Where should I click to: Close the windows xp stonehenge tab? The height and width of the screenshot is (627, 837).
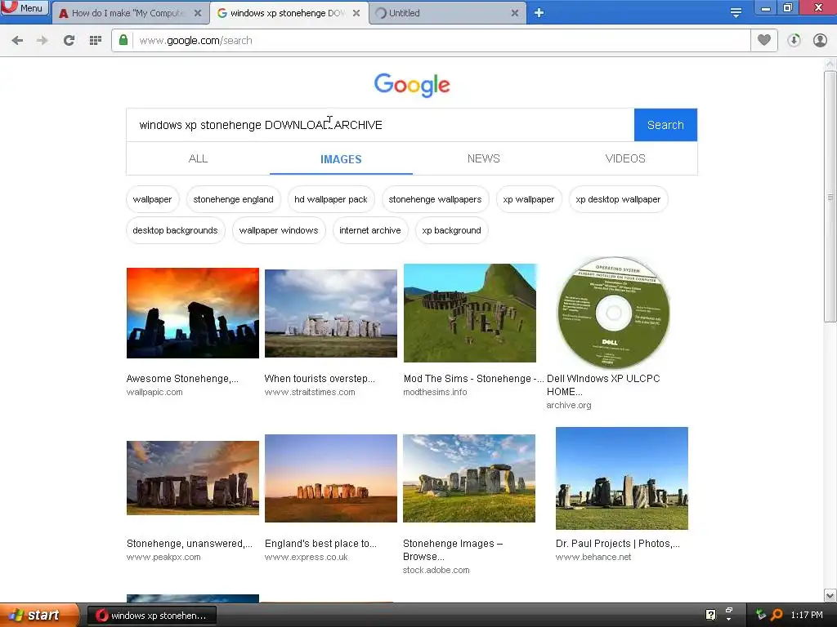[356, 13]
